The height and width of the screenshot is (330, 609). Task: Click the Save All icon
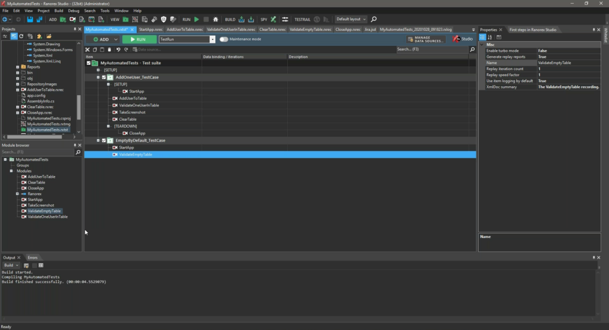click(x=39, y=19)
